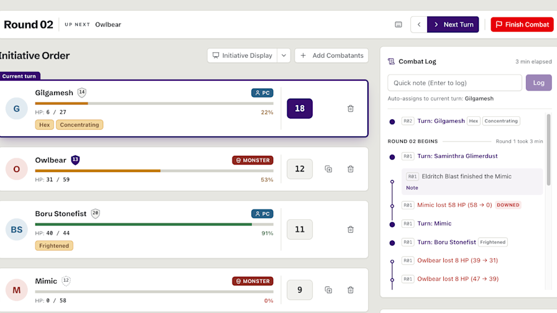Click Boru Stonefist's Frightened condition tag
Viewport: 557px width, 313px height.
tap(54, 245)
